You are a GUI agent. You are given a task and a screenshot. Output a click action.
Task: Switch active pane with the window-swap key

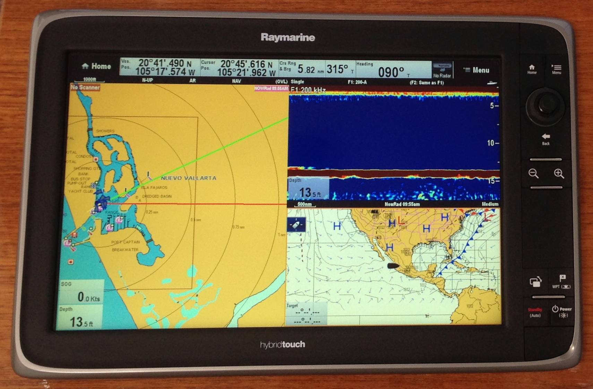[x=535, y=282]
